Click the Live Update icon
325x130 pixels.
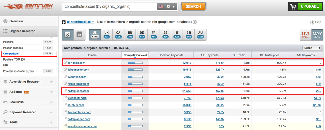[306, 35]
